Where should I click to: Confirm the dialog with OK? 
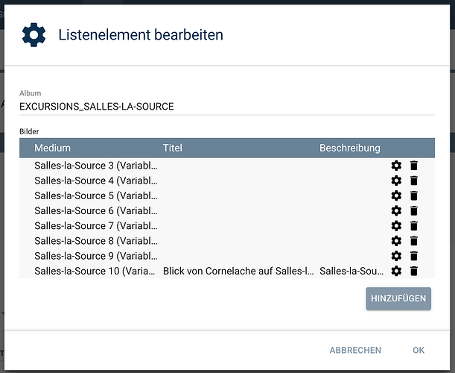[419, 351]
